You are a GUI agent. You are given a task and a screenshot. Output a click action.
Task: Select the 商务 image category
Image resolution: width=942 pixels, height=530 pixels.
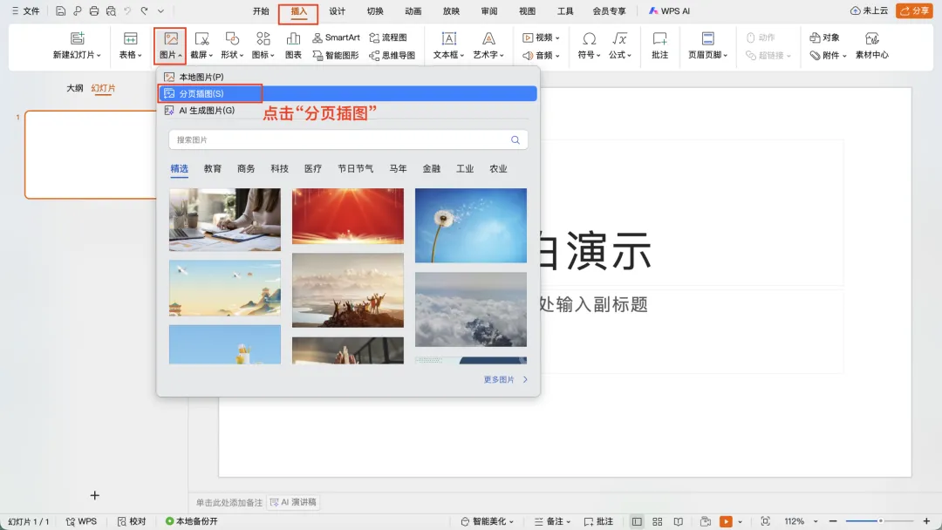point(246,168)
